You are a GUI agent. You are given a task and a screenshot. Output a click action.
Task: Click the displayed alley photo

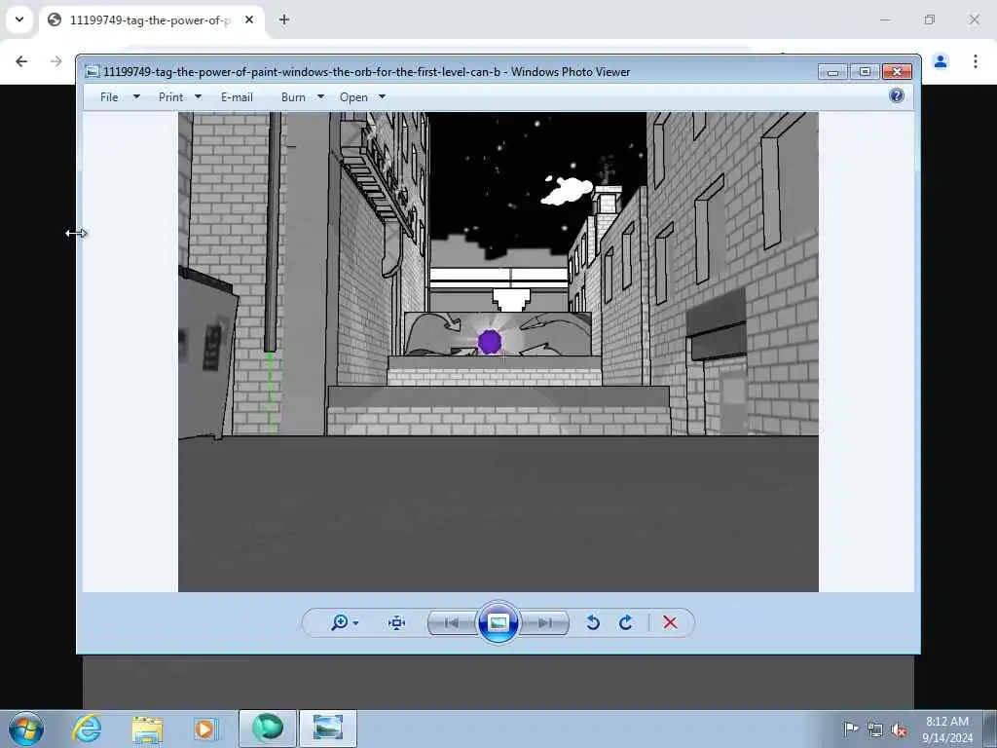[x=498, y=352]
